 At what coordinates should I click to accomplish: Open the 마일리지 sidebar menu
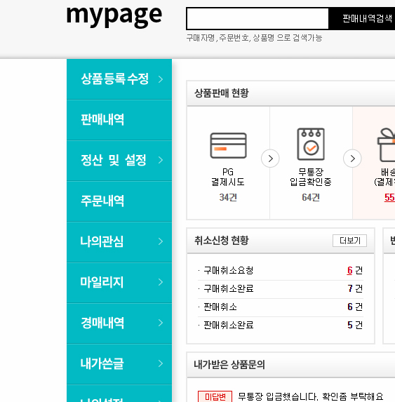click(x=119, y=282)
